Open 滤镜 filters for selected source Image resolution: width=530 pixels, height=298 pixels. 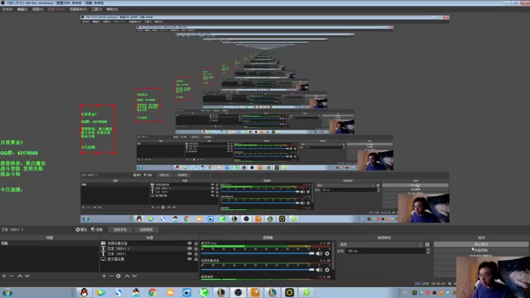[97, 229]
